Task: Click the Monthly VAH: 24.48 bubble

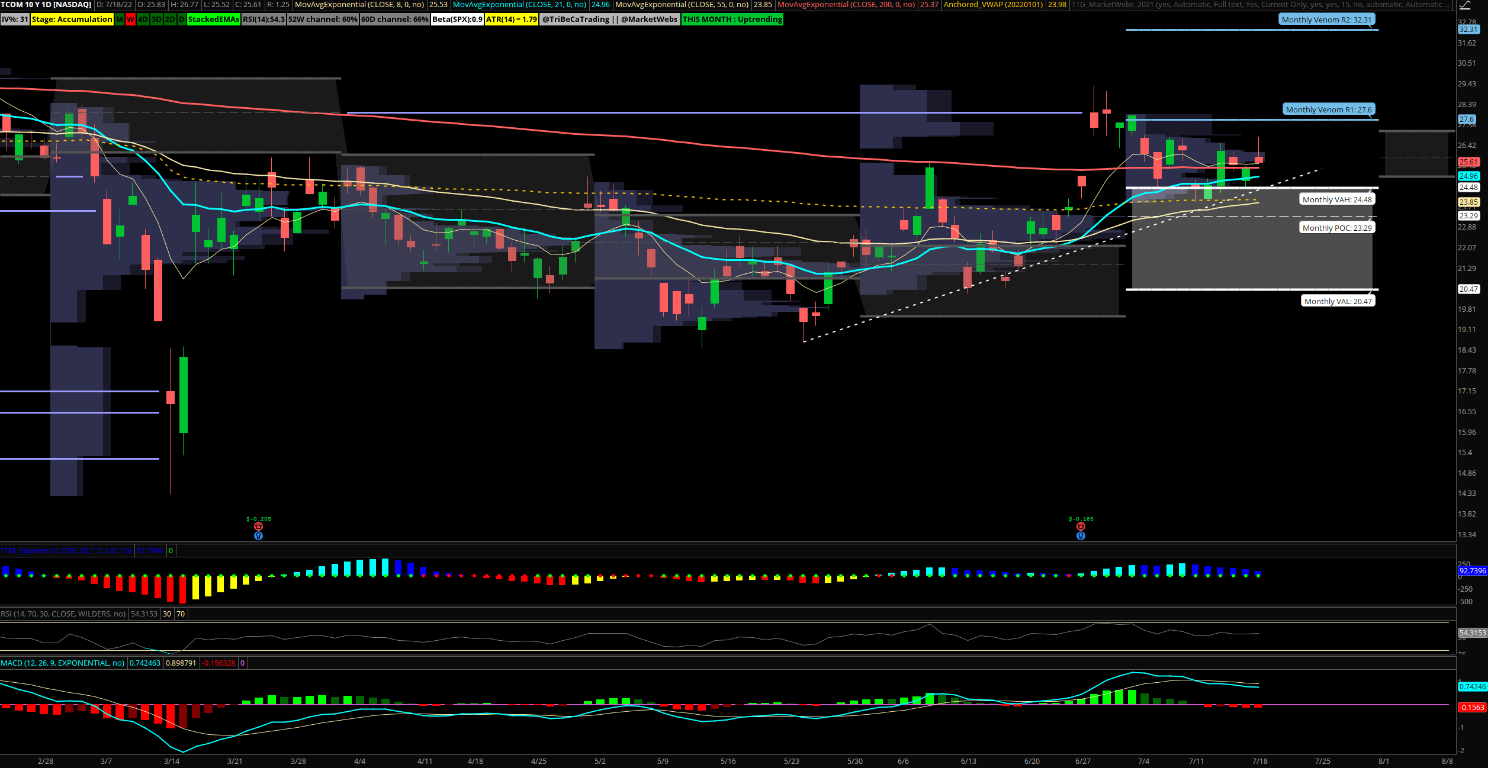Action: click(x=1337, y=199)
